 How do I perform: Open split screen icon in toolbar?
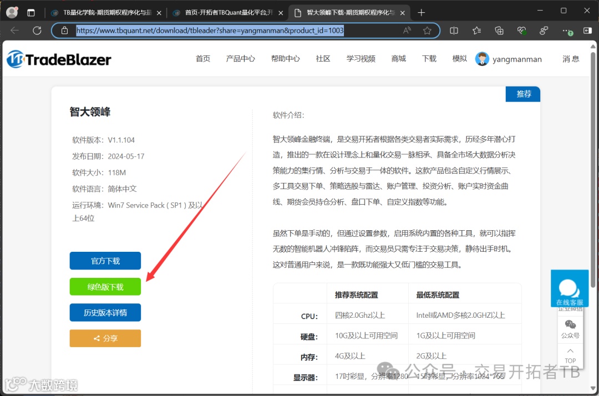(x=454, y=31)
